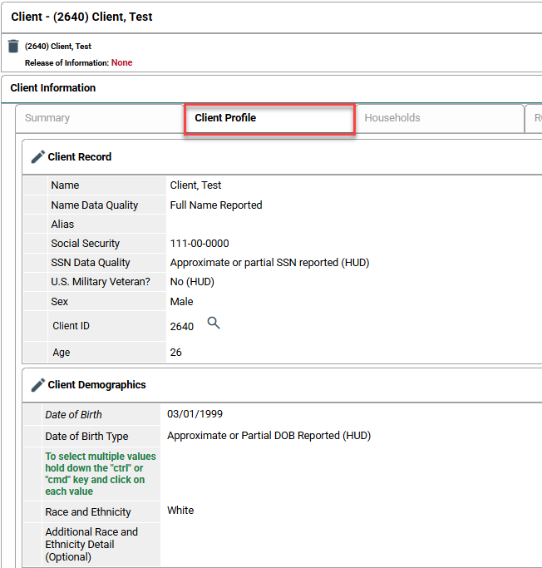Viewport: 542px width, 568px height.
Task: Click the Client ID number 2640
Action: [x=181, y=326]
